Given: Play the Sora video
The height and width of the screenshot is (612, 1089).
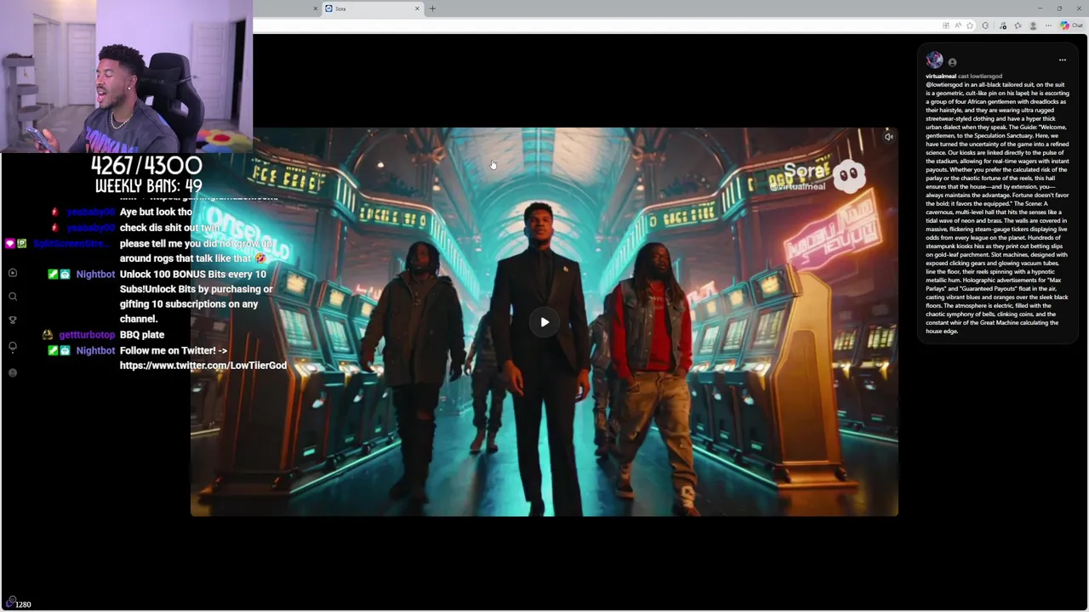Looking at the screenshot, I should click(x=544, y=322).
